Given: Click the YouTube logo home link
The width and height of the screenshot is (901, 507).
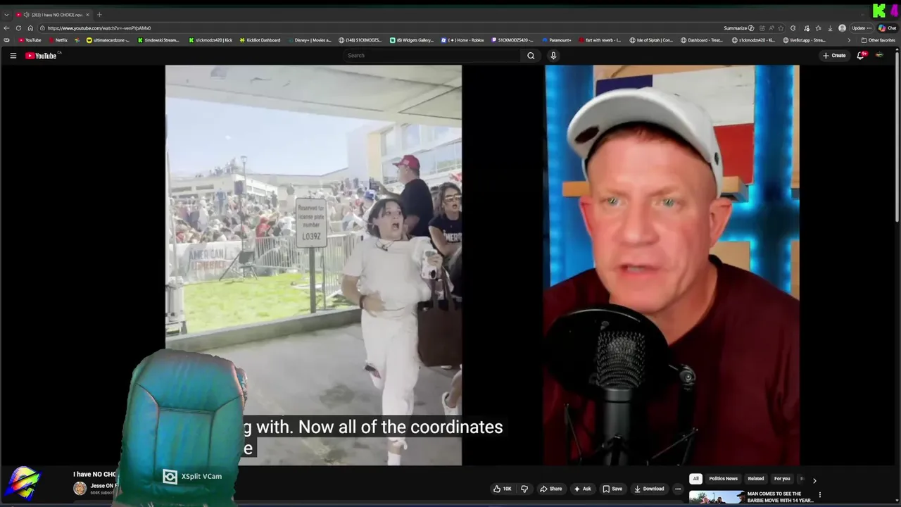Looking at the screenshot, I should click(41, 56).
